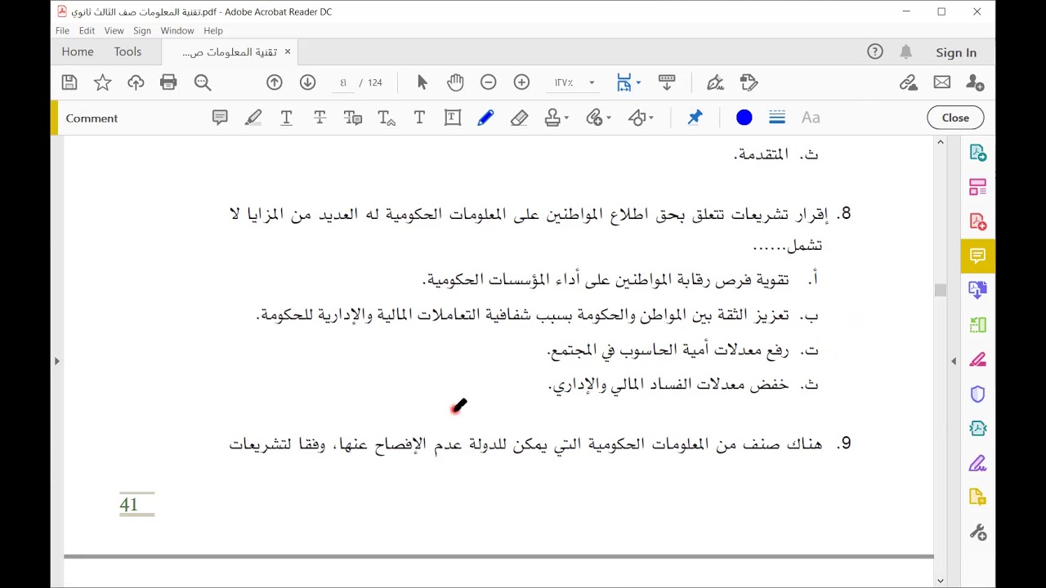Select the Eraser tool
The height and width of the screenshot is (588, 1046).
pos(519,118)
